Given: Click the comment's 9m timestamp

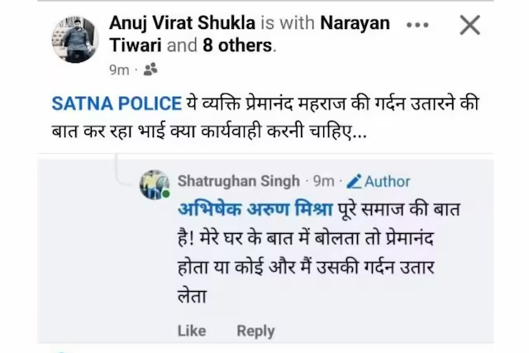Looking at the screenshot, I should 325,181.
